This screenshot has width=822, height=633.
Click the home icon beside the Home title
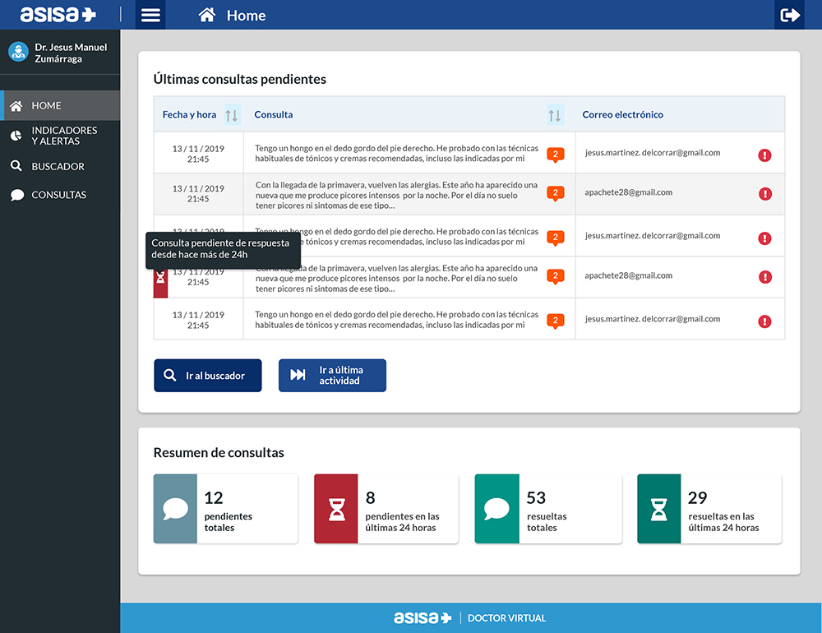(207, 15)
